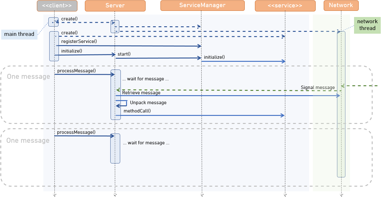
Task: Click the Server activation box under start()
Action: coord(115,27)
